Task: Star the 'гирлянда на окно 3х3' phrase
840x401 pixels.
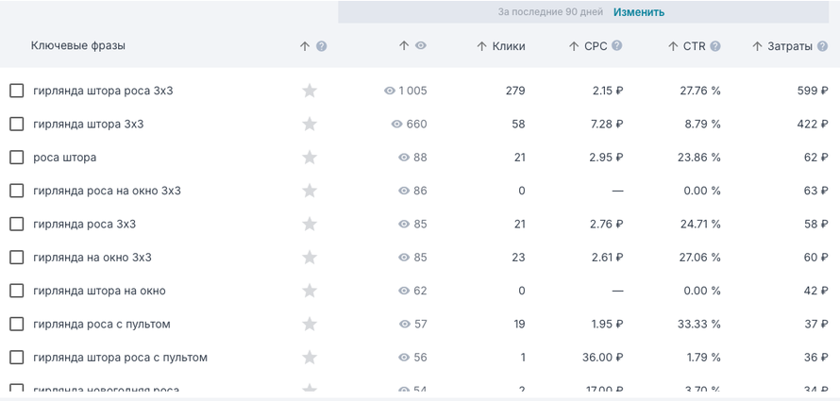Action: 310,258
